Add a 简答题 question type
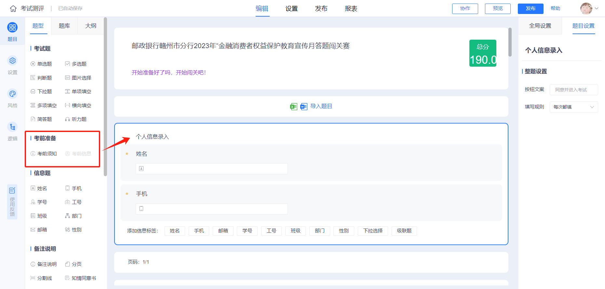 coord(41,119)
